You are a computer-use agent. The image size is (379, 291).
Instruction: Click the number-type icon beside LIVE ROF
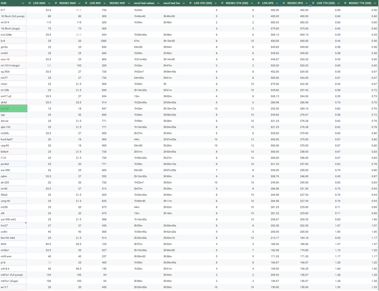(86, 3)
